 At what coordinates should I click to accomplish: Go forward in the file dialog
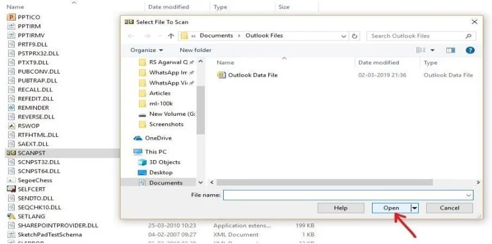click(x=146, y=36)
